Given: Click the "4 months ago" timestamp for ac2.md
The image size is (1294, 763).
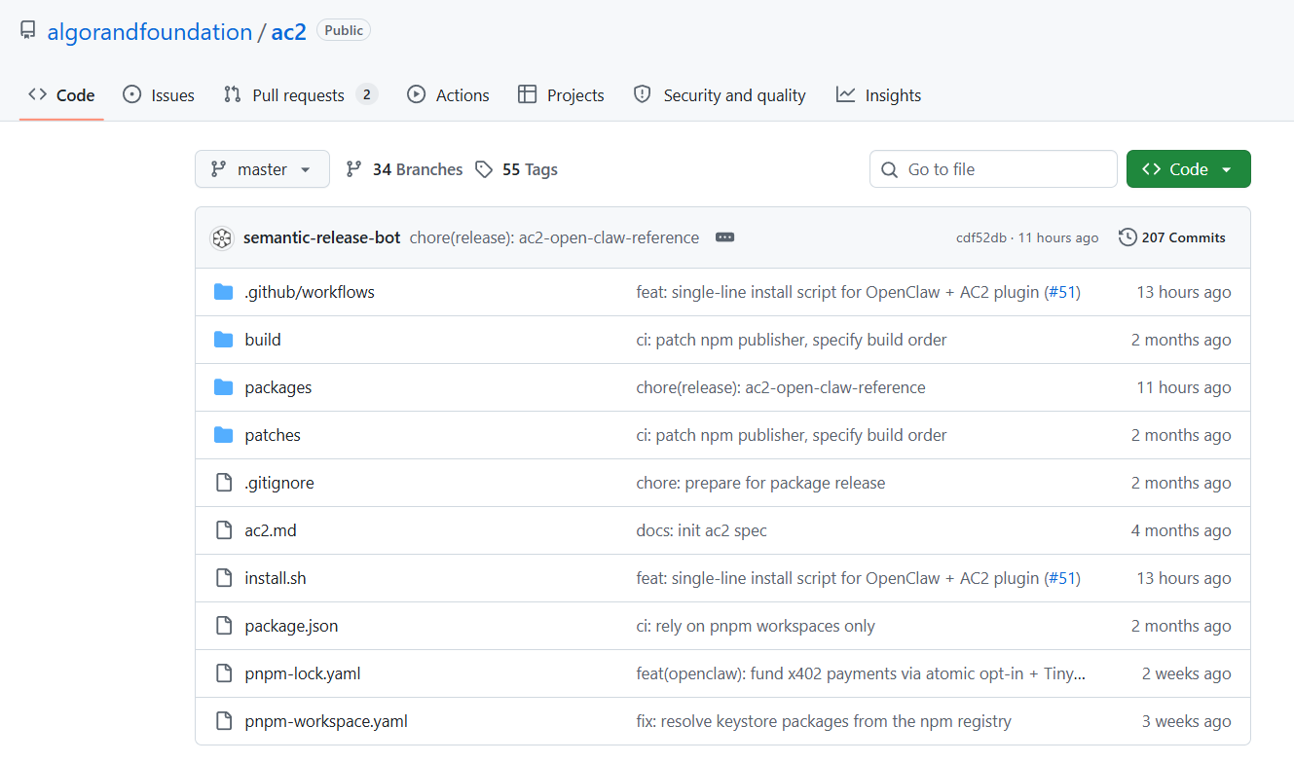Looking at the screenshot, I should 1181,530.
